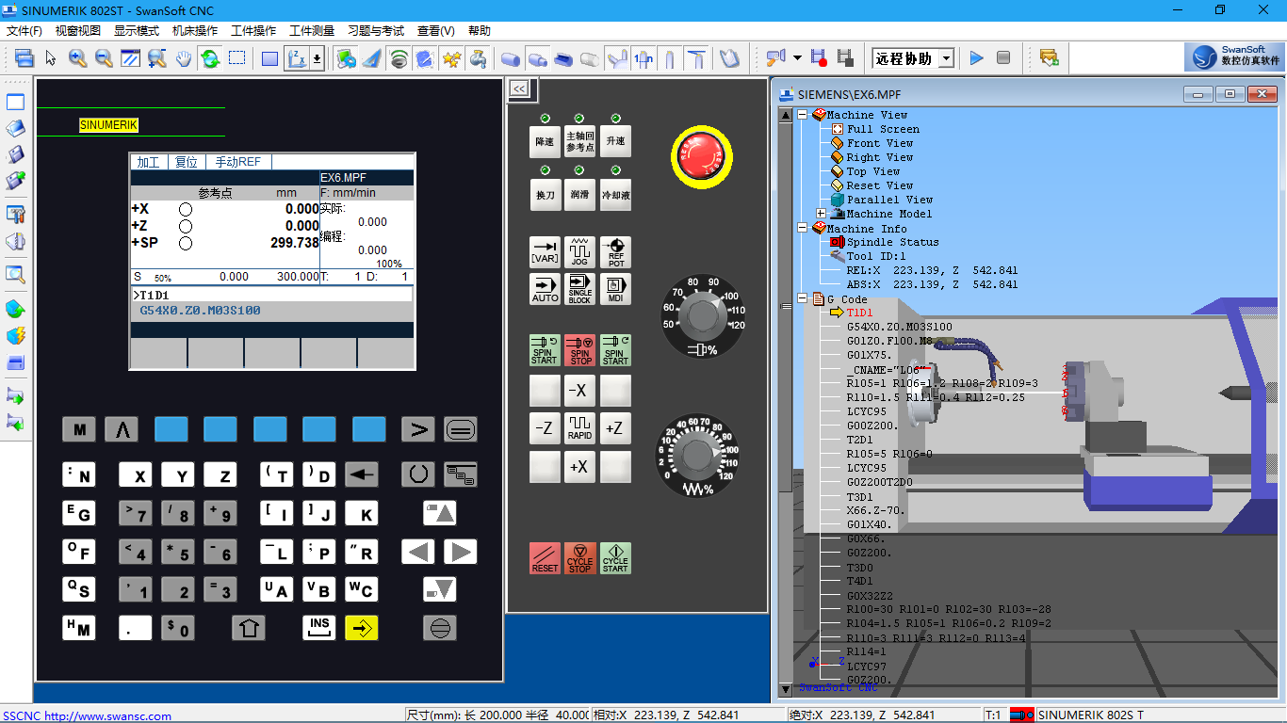Viewport: 1287px width, 723px height.
Task: Click the green CYCLE START button
Action: pyautogui.click(x=615, y=558)
